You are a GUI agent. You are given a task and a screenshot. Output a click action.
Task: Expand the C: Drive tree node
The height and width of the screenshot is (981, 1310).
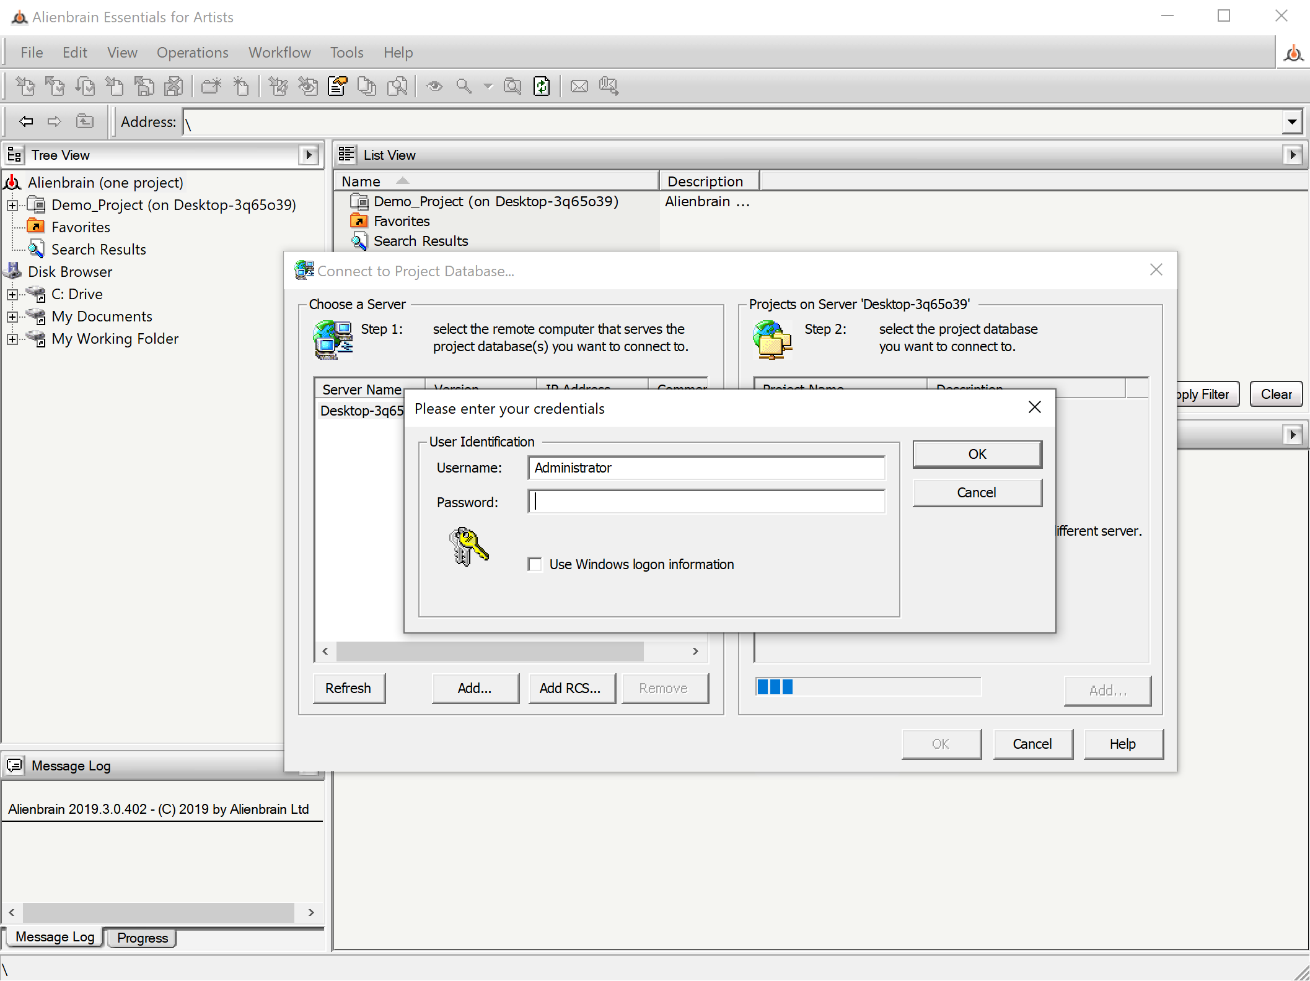click(12, 294)
